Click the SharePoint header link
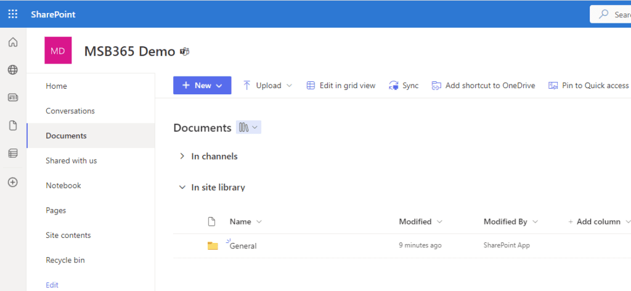The height and width of the screenshot is (291, 631). coord(53,15)
